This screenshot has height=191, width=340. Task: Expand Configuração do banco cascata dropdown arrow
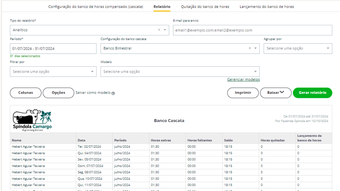[x=256, y=48]
